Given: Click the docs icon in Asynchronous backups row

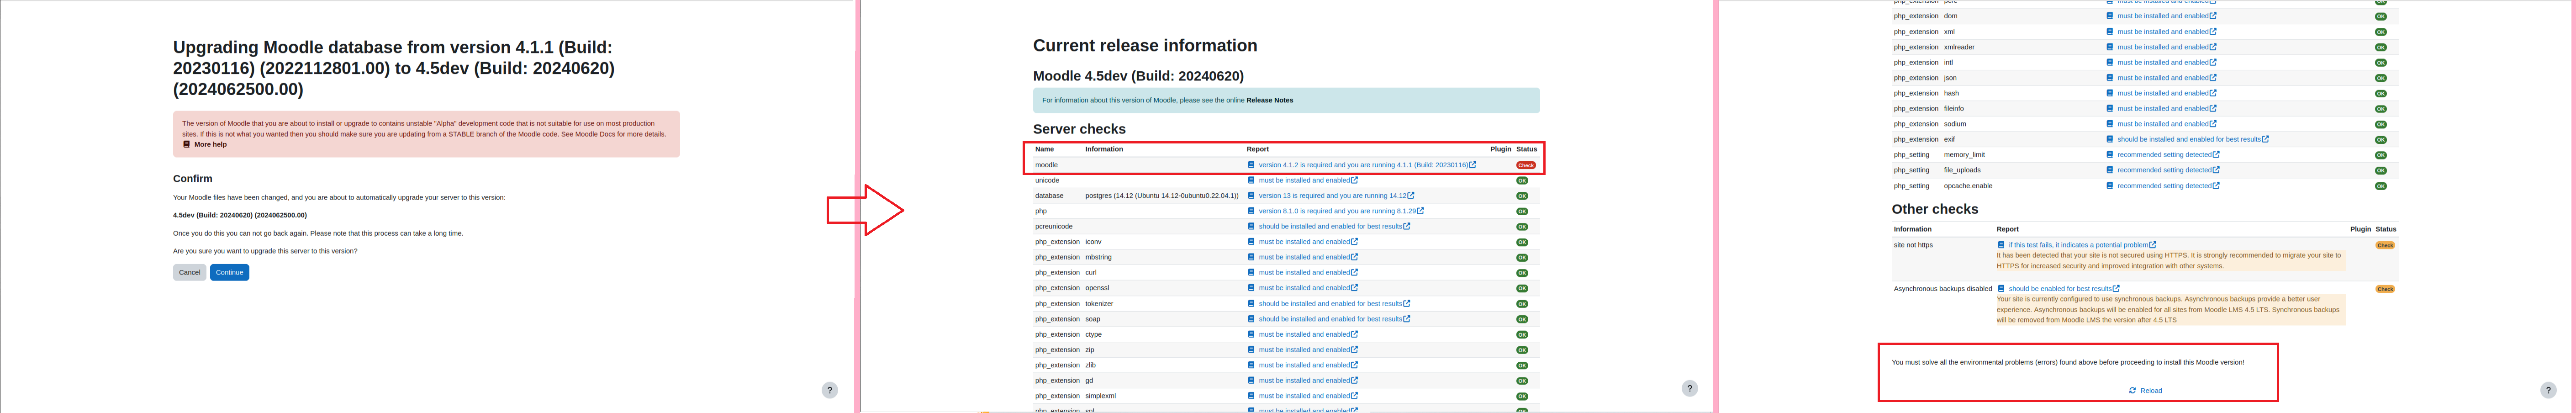Looking at the screenshot, I should coord(2001,289).
